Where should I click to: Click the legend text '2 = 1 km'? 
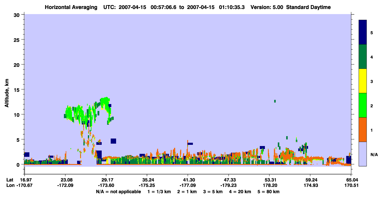click(187, 192)
